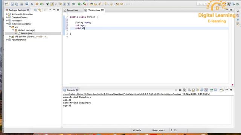This screenshot has height=135, width=241.
Task: Minimize the Console view
Action: 227,90
